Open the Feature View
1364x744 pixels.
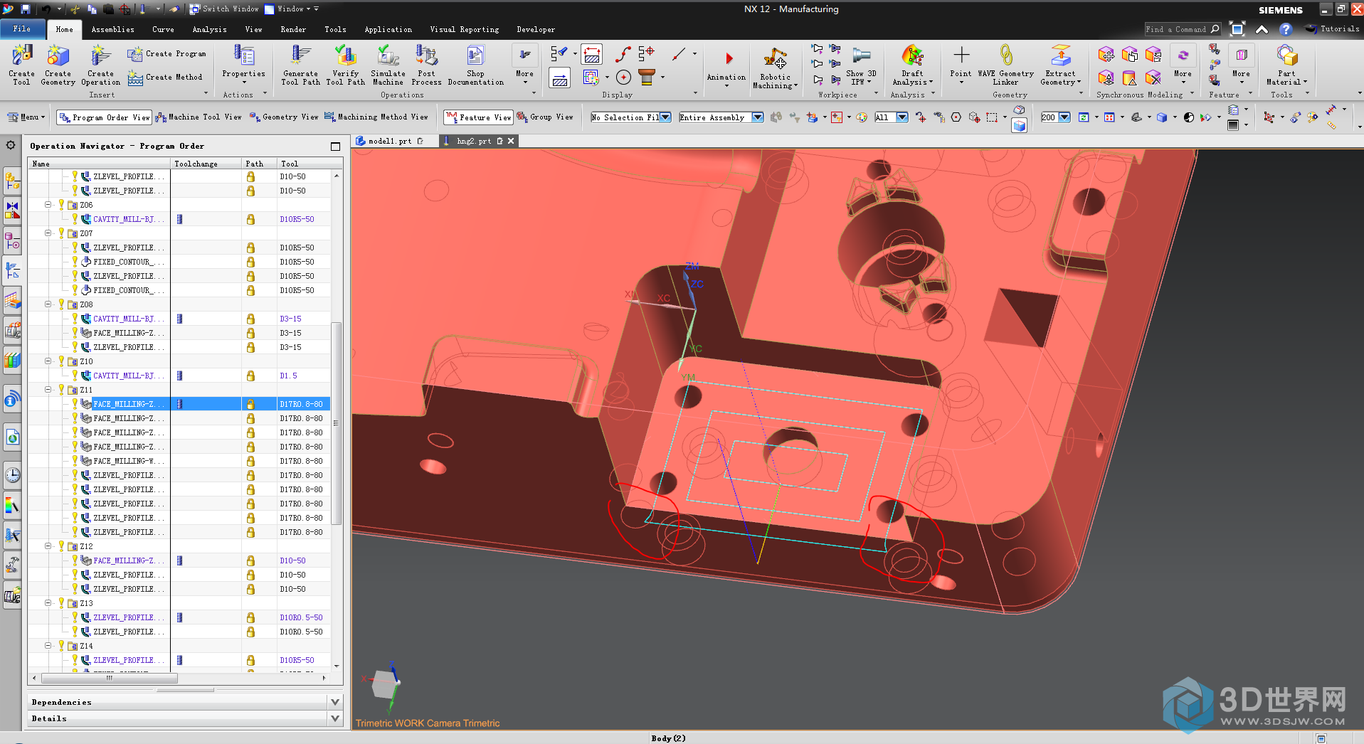[478, 117]
